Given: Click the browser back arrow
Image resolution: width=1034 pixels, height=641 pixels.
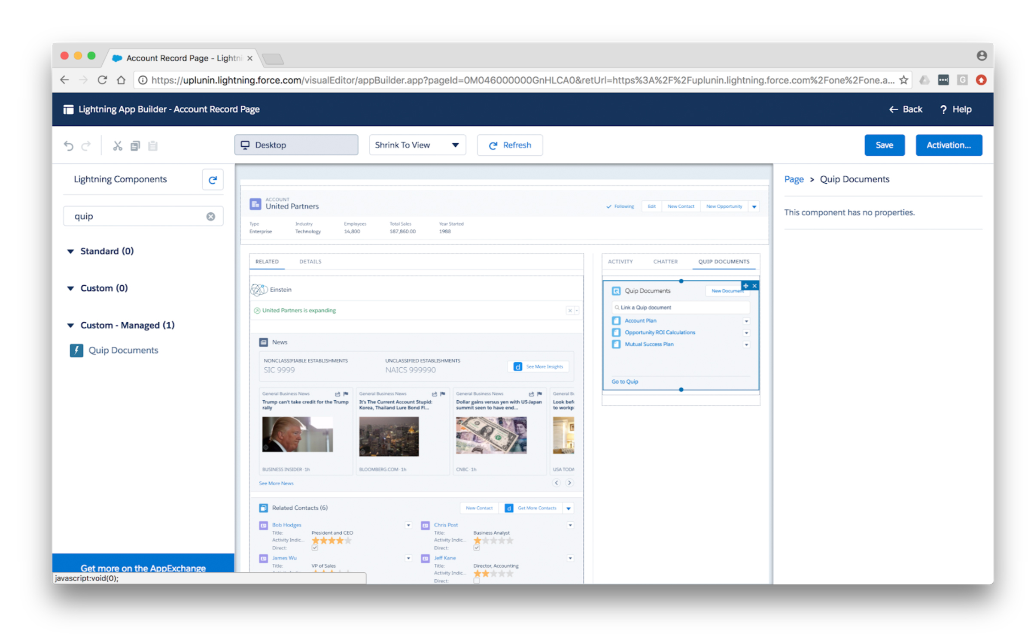Looking at the screenshot, I should pos(65,80).
